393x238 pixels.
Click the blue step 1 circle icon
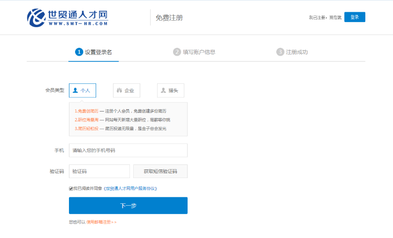pyautogui.click(x=79, y=52)
